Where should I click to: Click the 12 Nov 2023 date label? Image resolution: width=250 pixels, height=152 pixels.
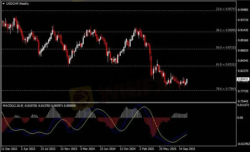(x=69, y=149)
